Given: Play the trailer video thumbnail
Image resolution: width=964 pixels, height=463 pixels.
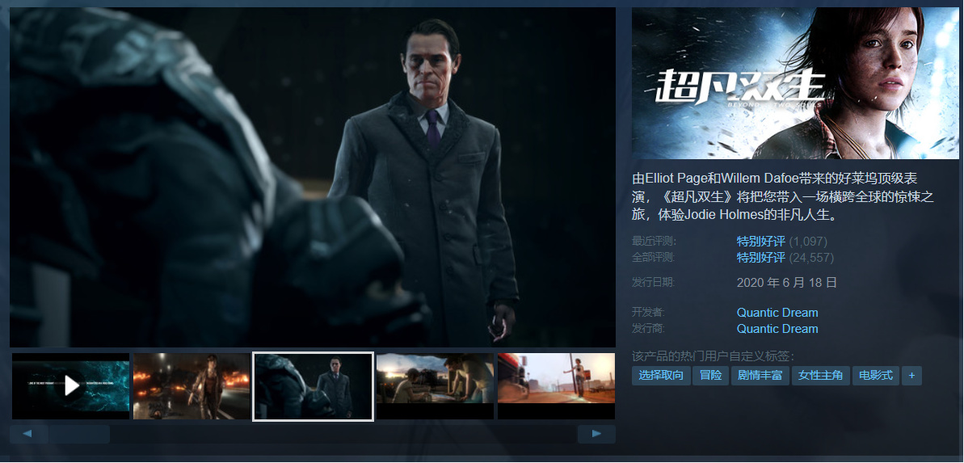Looking at the screenshot, I should pos(70,386).
